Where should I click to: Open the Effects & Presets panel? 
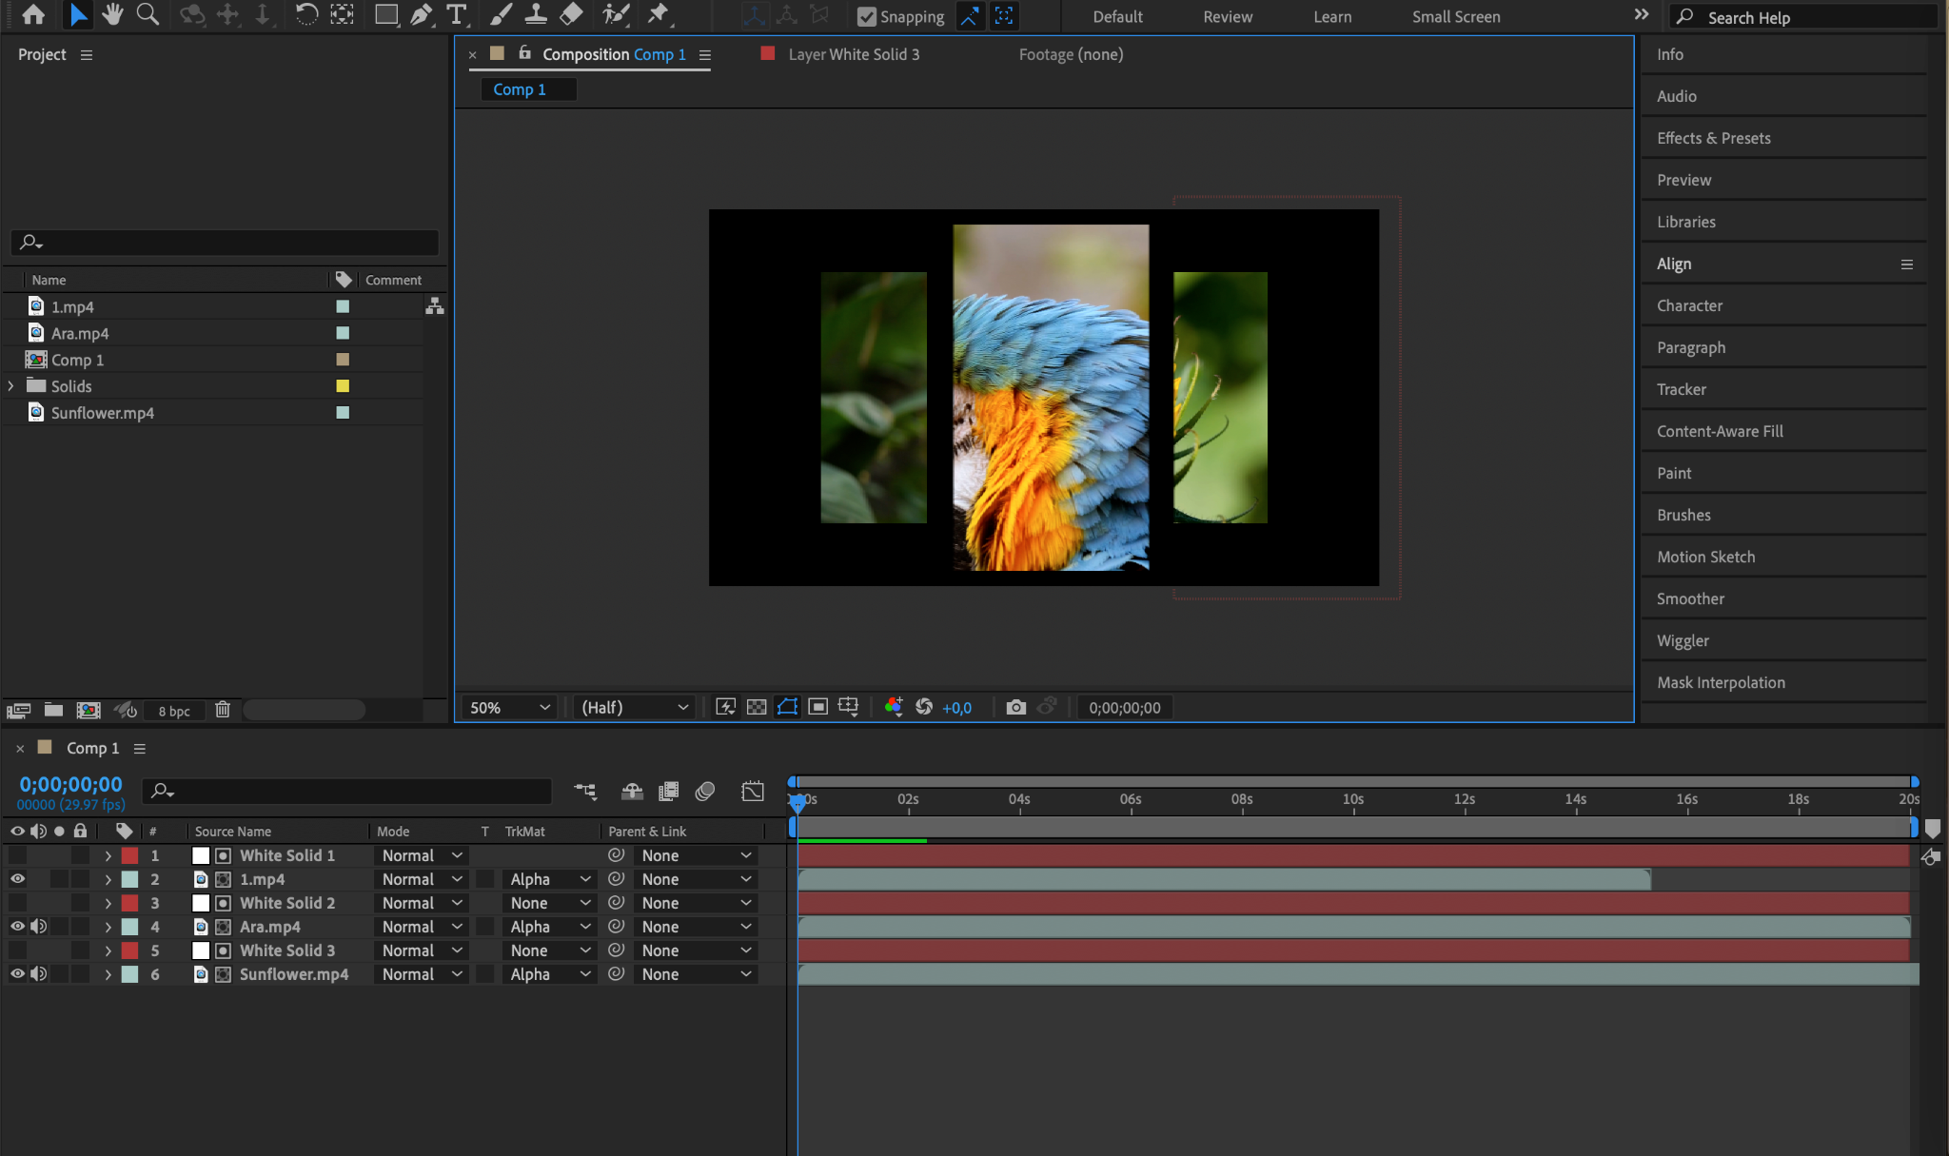coord(1713,138)
